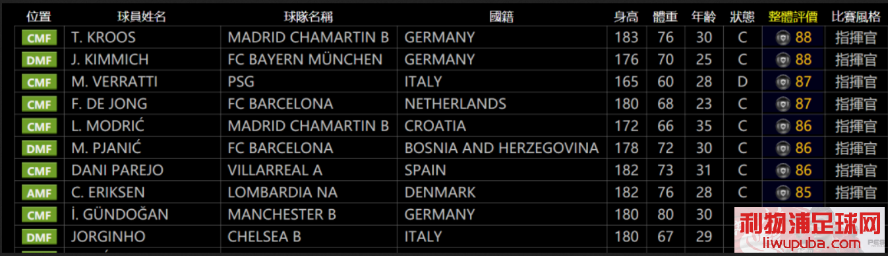Click the rating ball icon in Eriksen's row
888x256 pixels.
[x=783, y=193]
